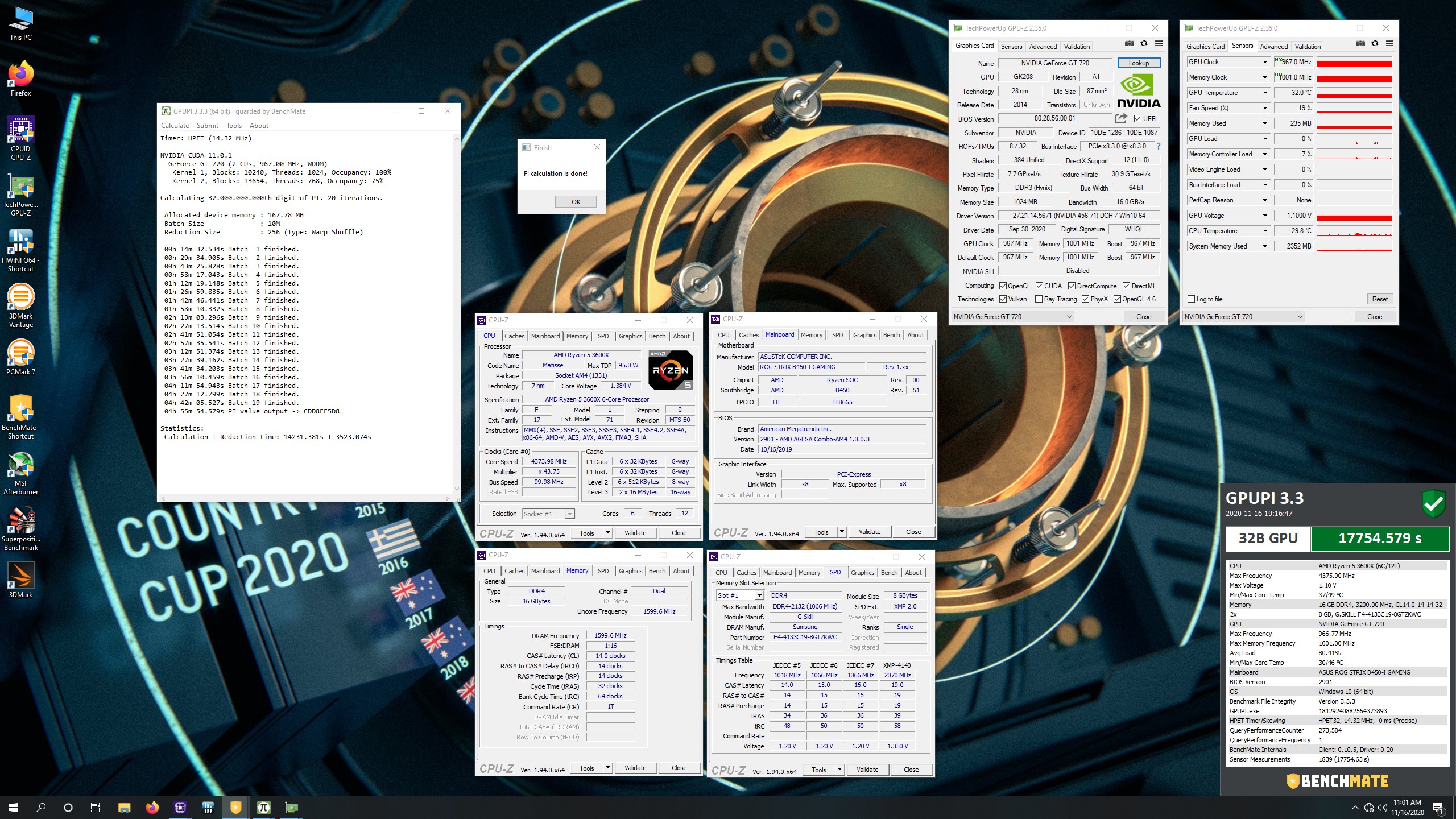Open hamburger menu in GPU-Z Graphics Card window
The height and width of the screenshot is (819, 1456).
1159,44
